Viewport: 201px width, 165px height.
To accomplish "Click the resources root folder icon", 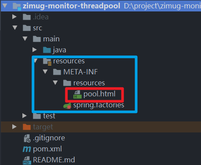I will tap(47, 62).
